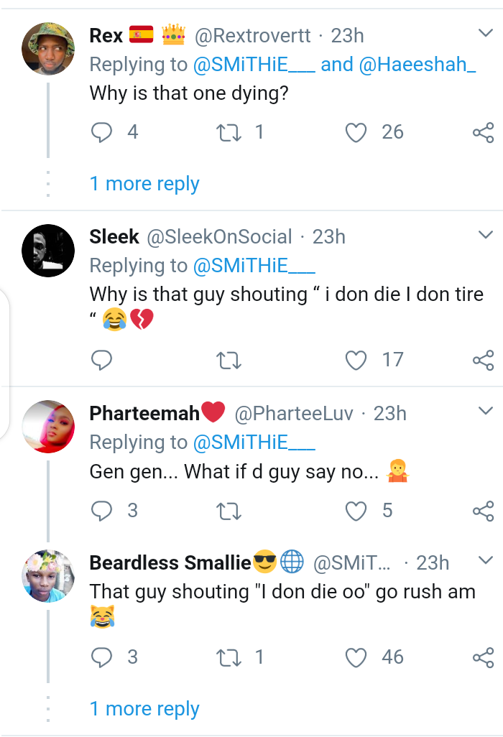Retweet Beardless Smallie's tweet

pyautogui.click(x=229, y=657)
